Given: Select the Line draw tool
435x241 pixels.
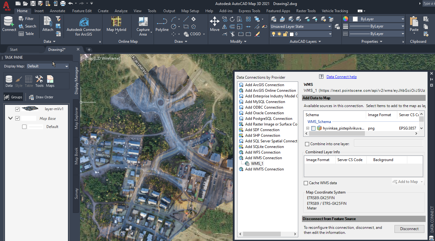Looking at the screenshot, I should (x=186, y=19).
